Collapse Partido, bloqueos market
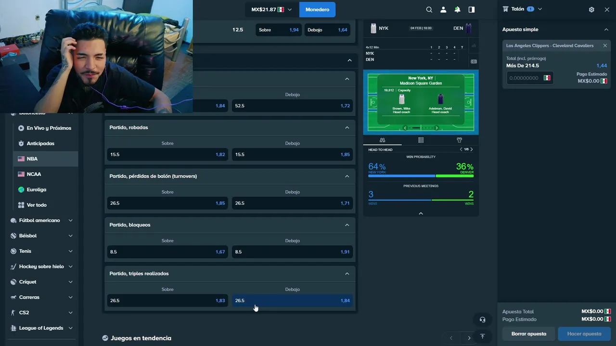This screenshot has width=616, height=346. 347,225
